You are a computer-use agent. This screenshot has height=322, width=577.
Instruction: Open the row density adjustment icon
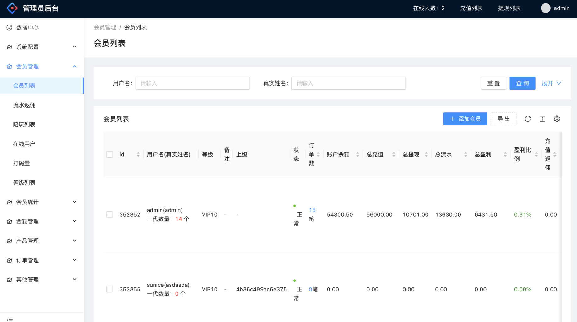click(x=542, y=119)
